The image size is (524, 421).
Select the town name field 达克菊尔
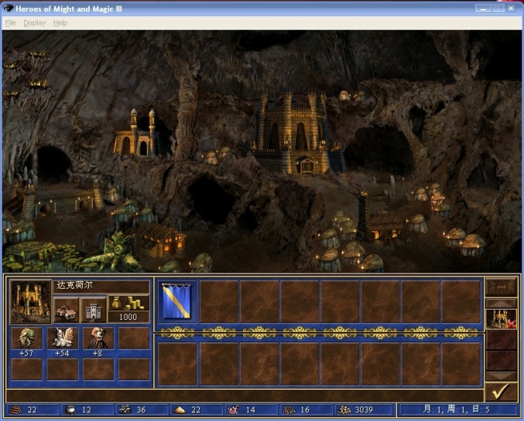pos(101,286)
